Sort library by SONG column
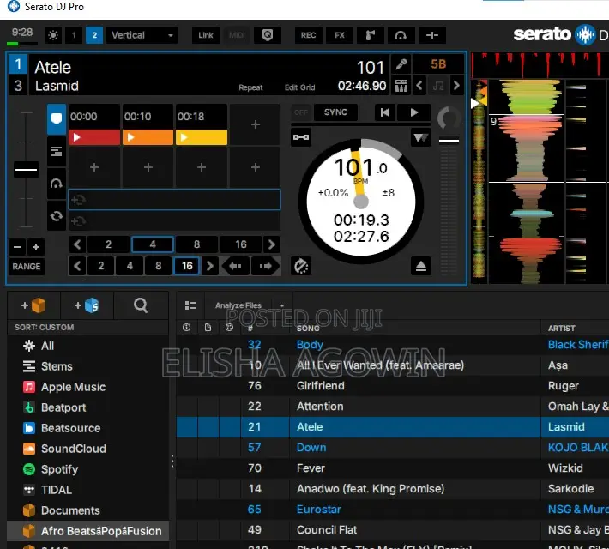Screen dimensions: 609x549 (x=308, y=329)
